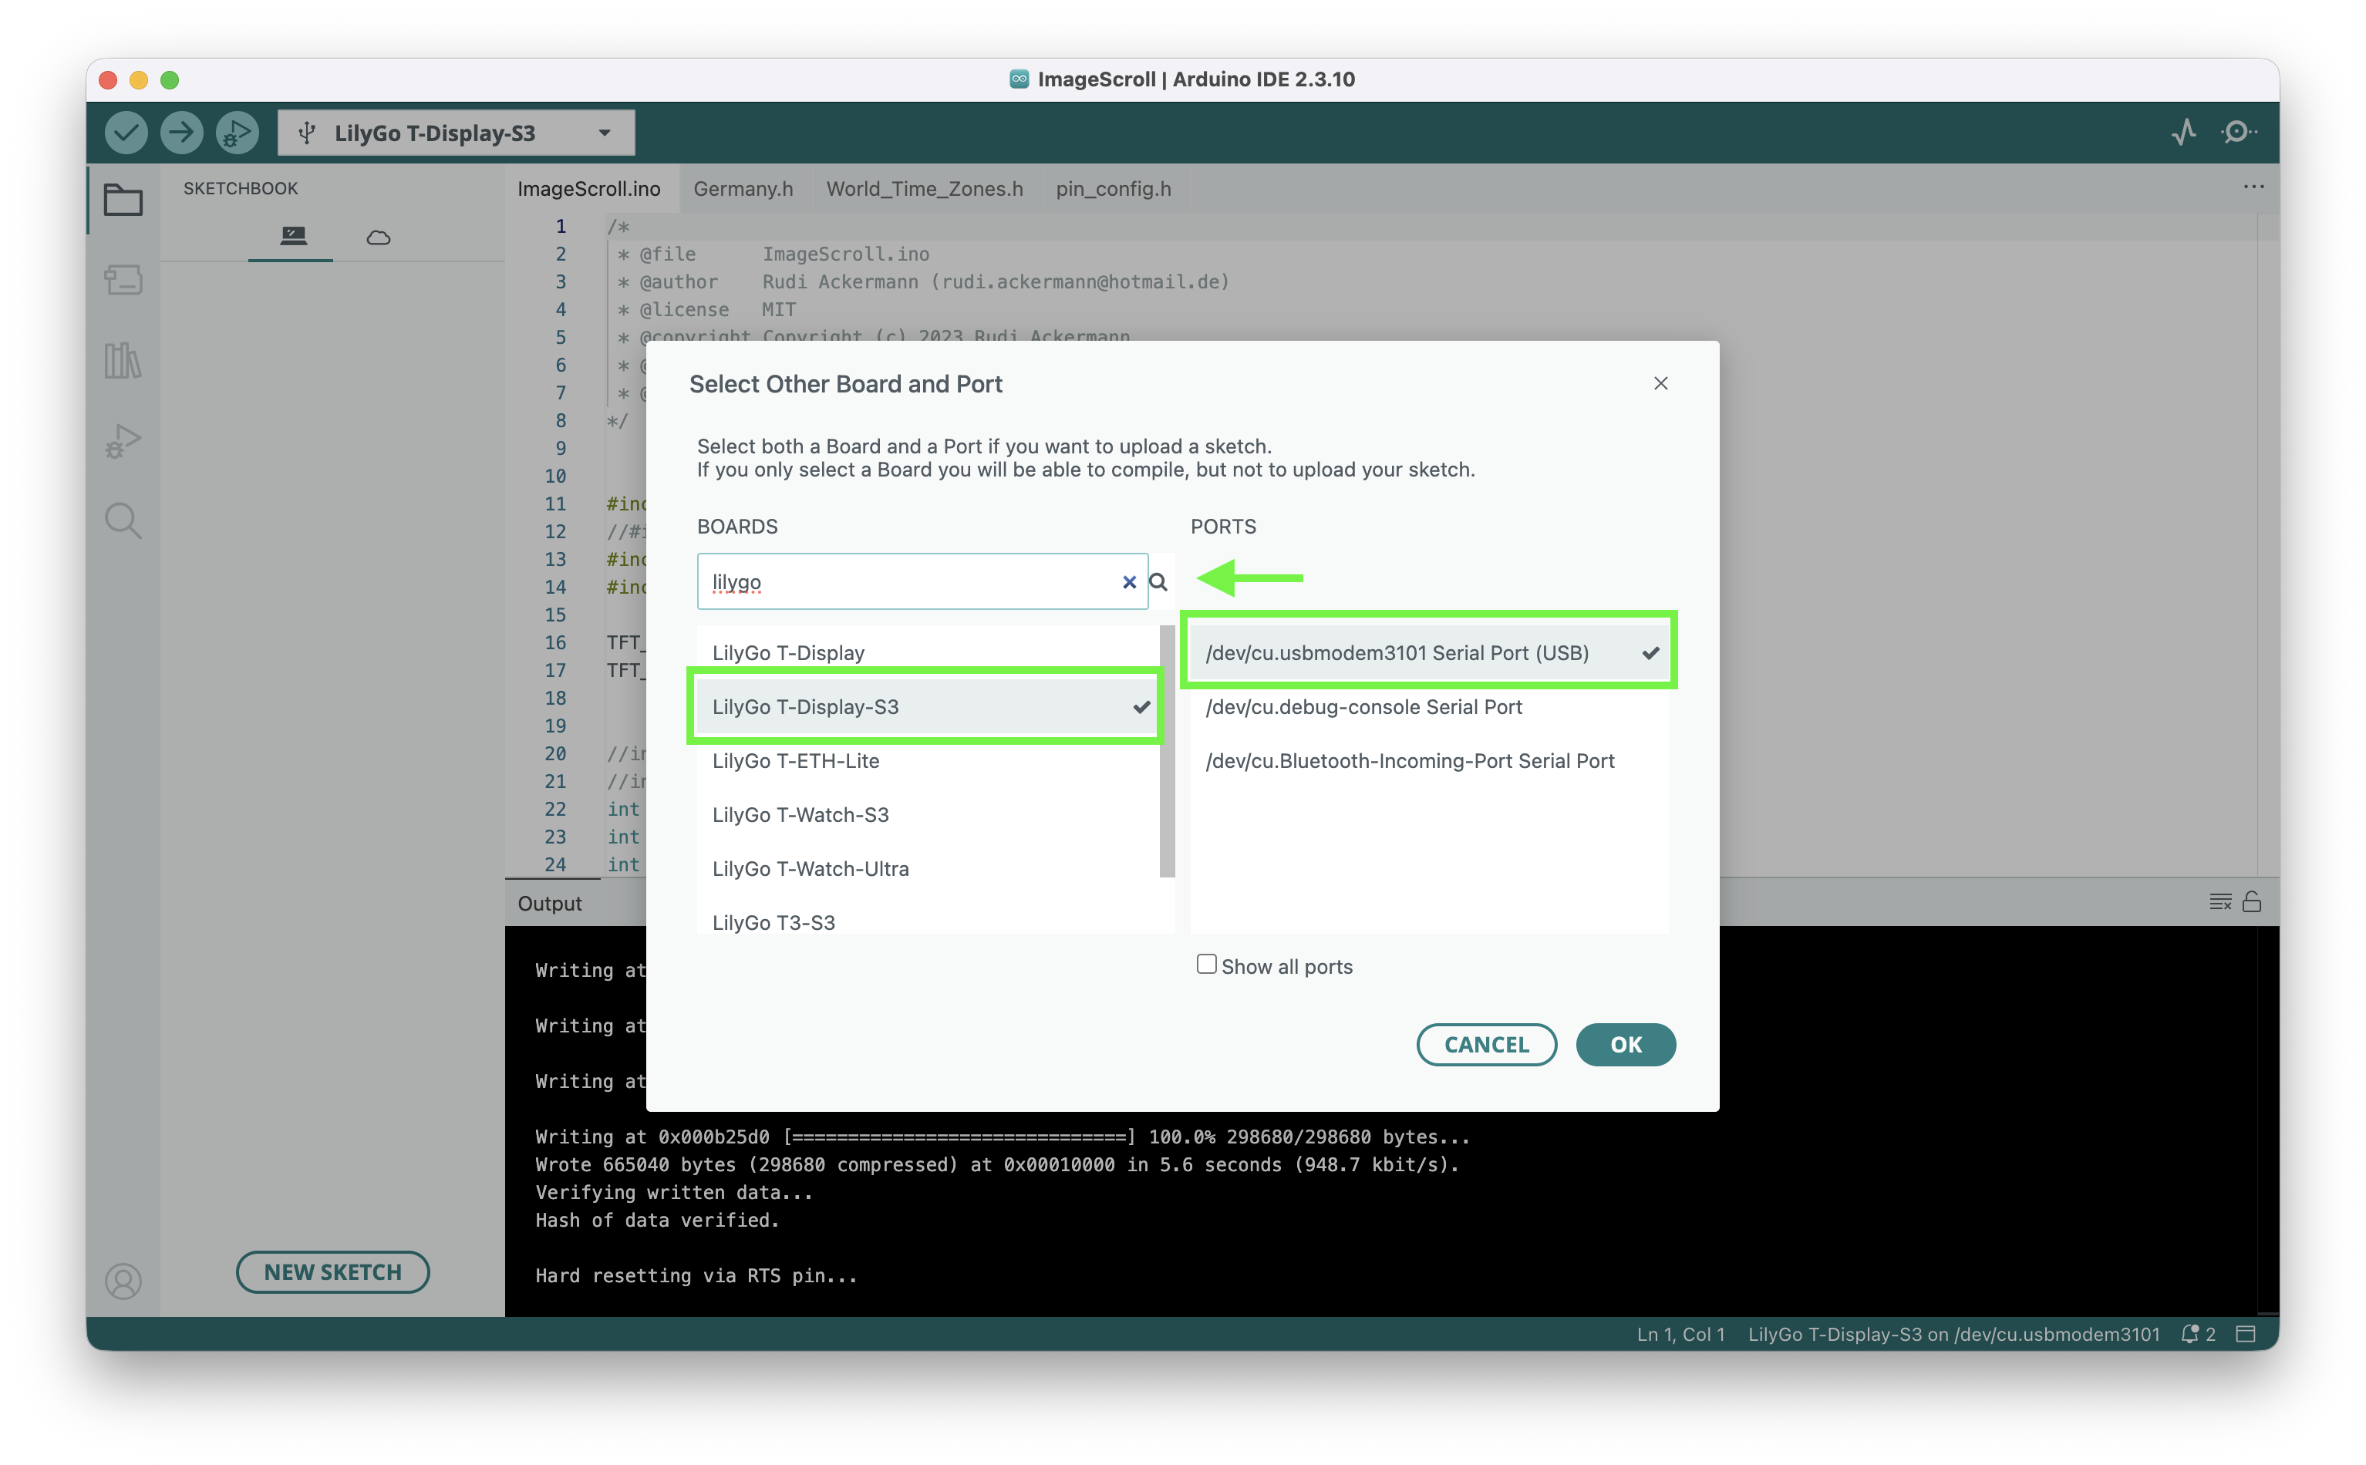Open the Serial Plotter

click(x=2183, y=132)
